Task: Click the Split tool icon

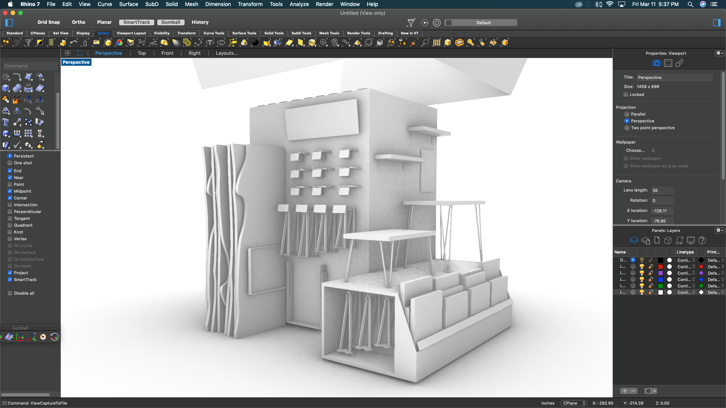Action: coord(39,100)
